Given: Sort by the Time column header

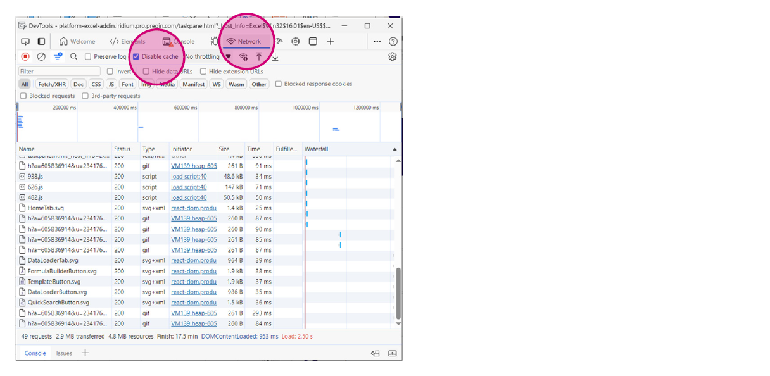Looking at the screenshot, I should click(258, 149).
